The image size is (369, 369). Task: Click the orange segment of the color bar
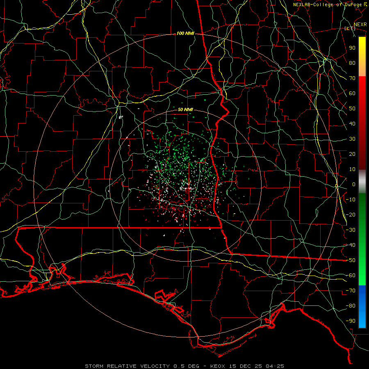(x=362, y=69)
